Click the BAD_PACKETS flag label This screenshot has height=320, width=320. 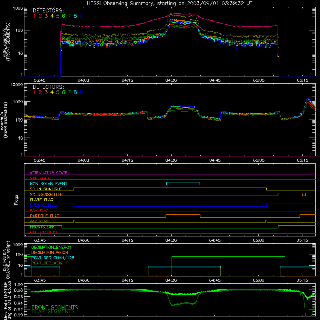pos(44,232)
